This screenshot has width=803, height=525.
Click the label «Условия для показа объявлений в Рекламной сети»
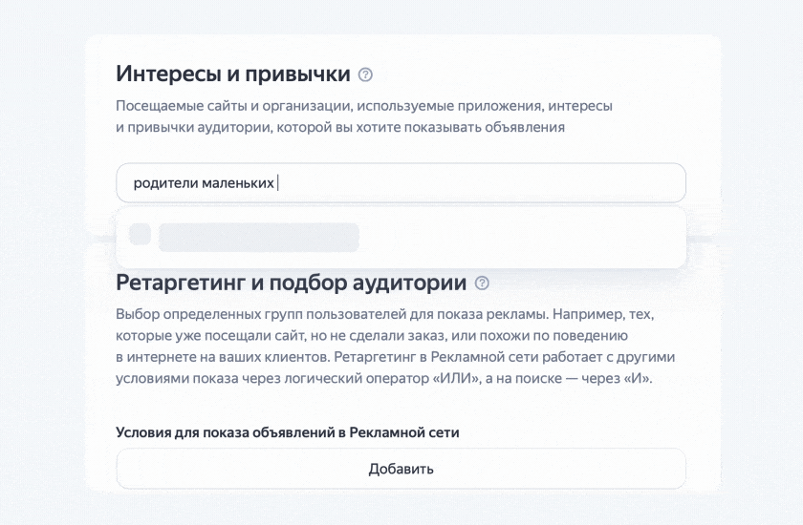coord(288,432)
